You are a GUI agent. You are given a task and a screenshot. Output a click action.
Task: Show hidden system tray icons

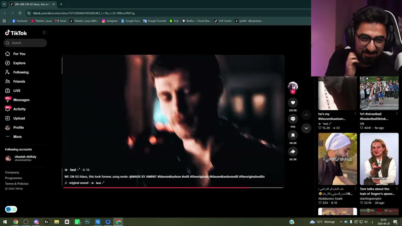click(341, 222)
